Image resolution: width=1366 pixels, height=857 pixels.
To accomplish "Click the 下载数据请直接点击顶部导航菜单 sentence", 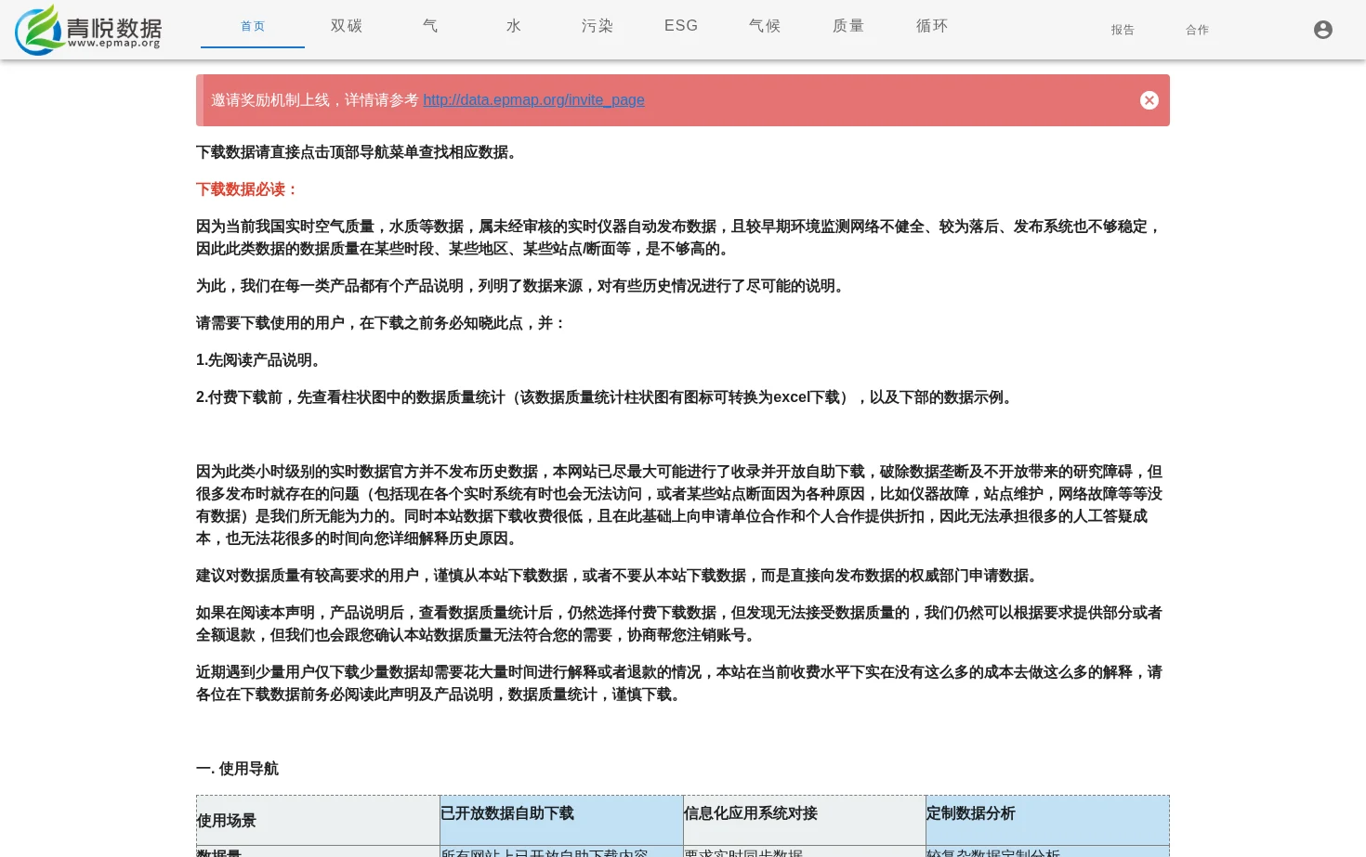I will coord(359,152).
